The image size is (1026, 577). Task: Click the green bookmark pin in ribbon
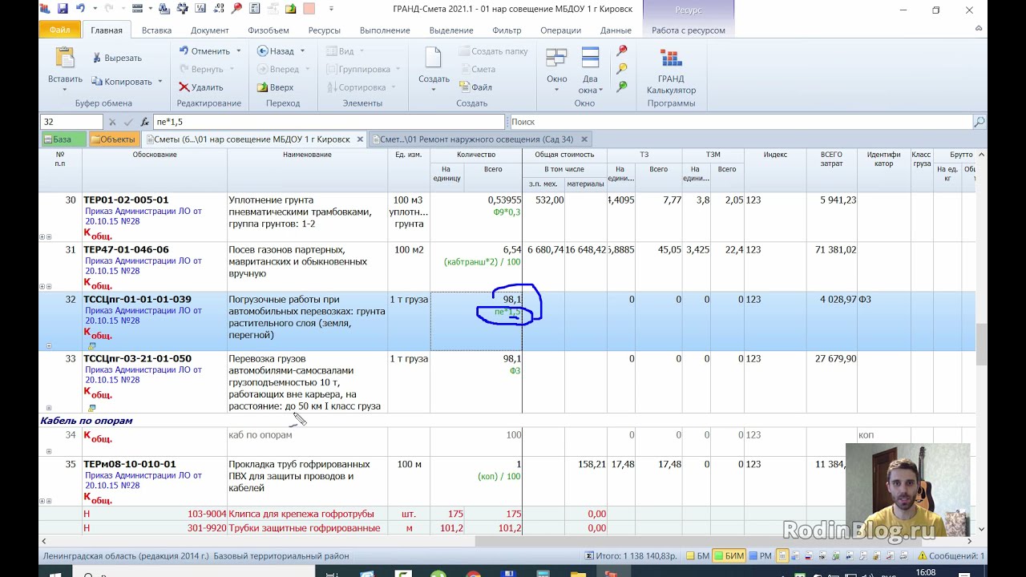point(622,86)
